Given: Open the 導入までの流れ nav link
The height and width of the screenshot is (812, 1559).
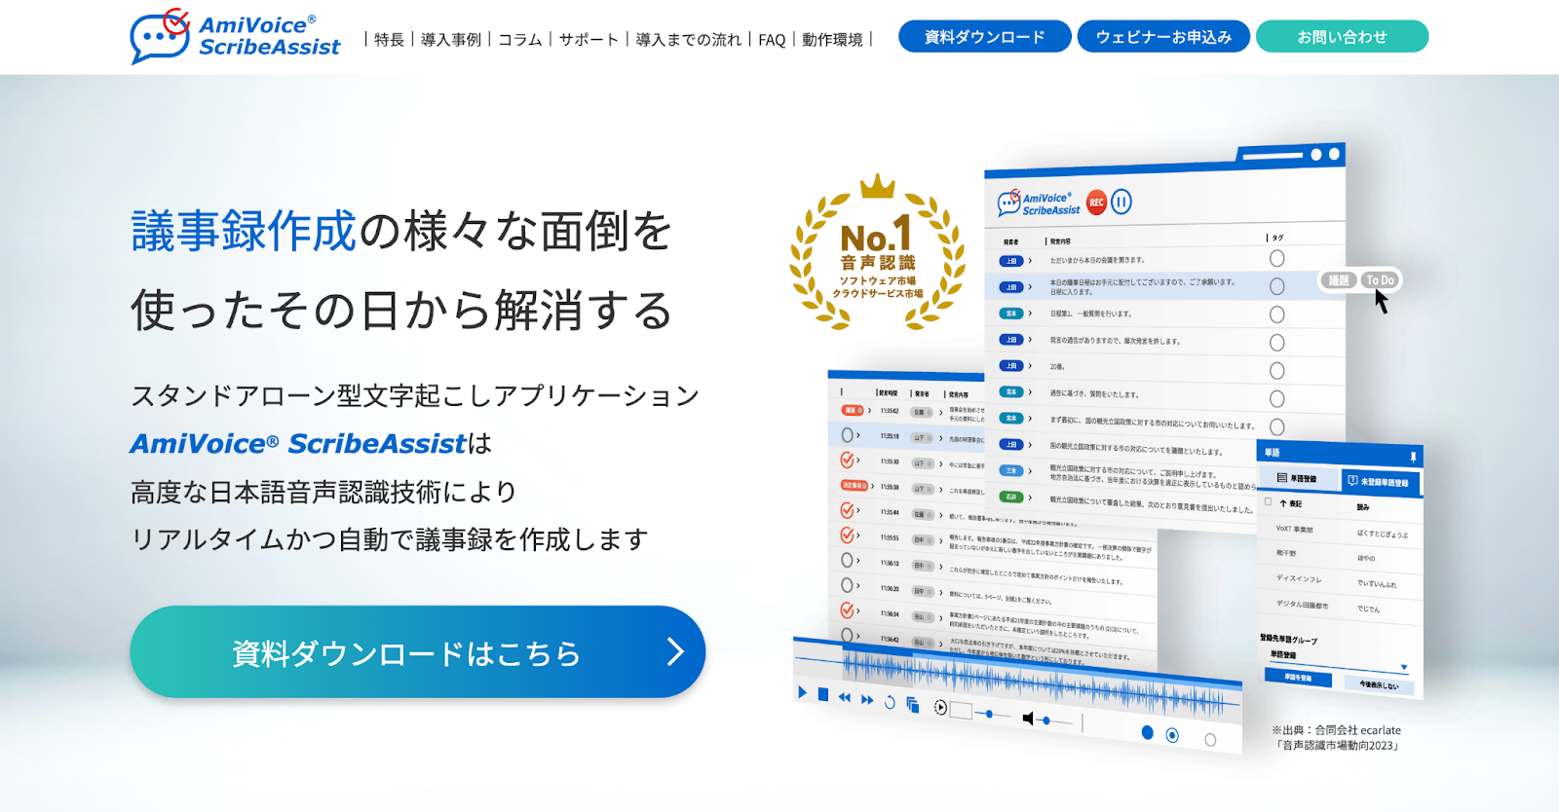Looking at the screenshot, I should coord(689,39).
